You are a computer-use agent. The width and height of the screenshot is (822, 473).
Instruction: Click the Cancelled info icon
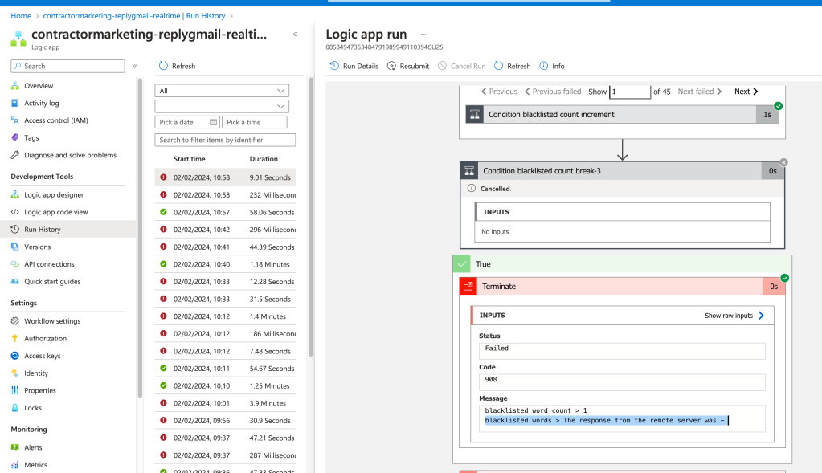(x=472, y=188)
